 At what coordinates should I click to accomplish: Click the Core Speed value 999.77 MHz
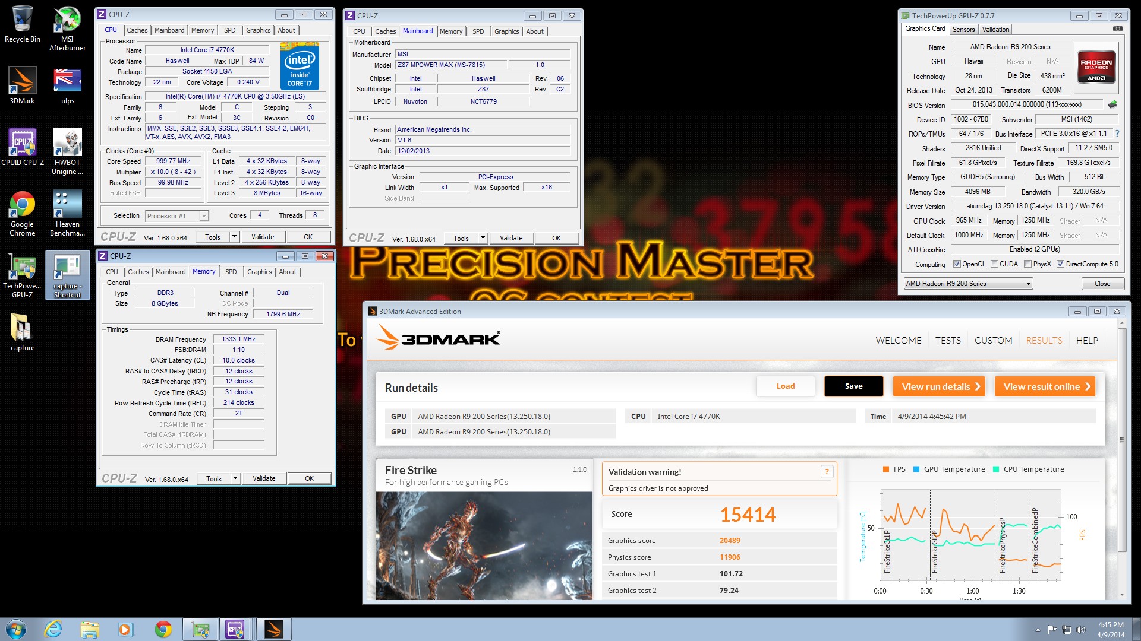[x=173, y=161]
